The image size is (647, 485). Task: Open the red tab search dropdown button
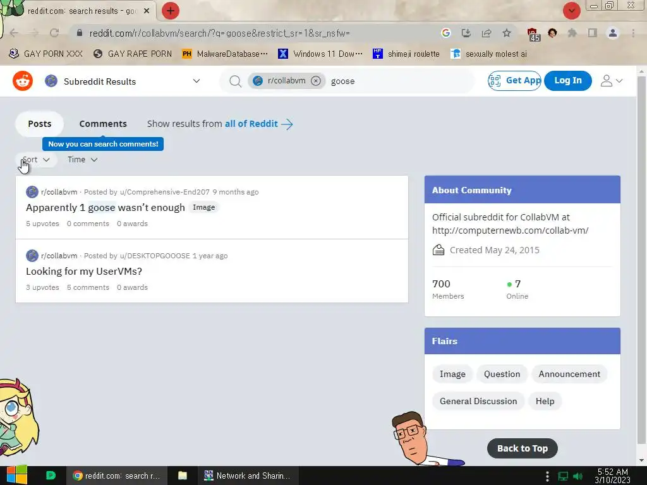[x=571, y=11]
